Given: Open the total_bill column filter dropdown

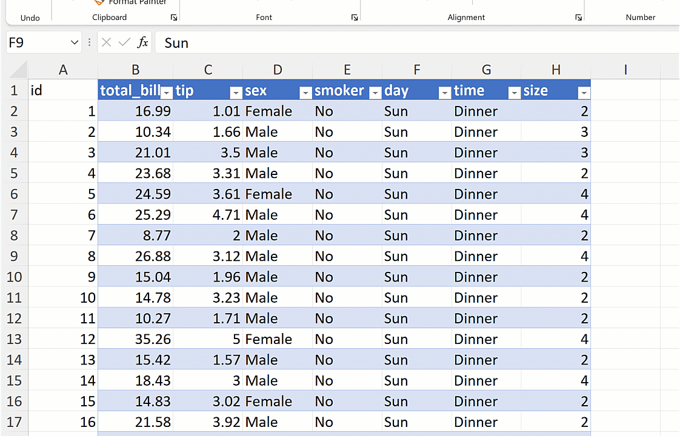Looking at the screenshot, I should [x=166, y=92].
